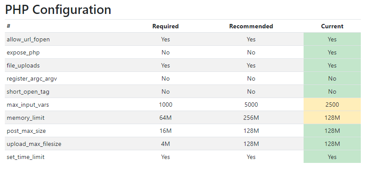
Task: Click the green current Yes for expose_php
Action: (332, 53)
